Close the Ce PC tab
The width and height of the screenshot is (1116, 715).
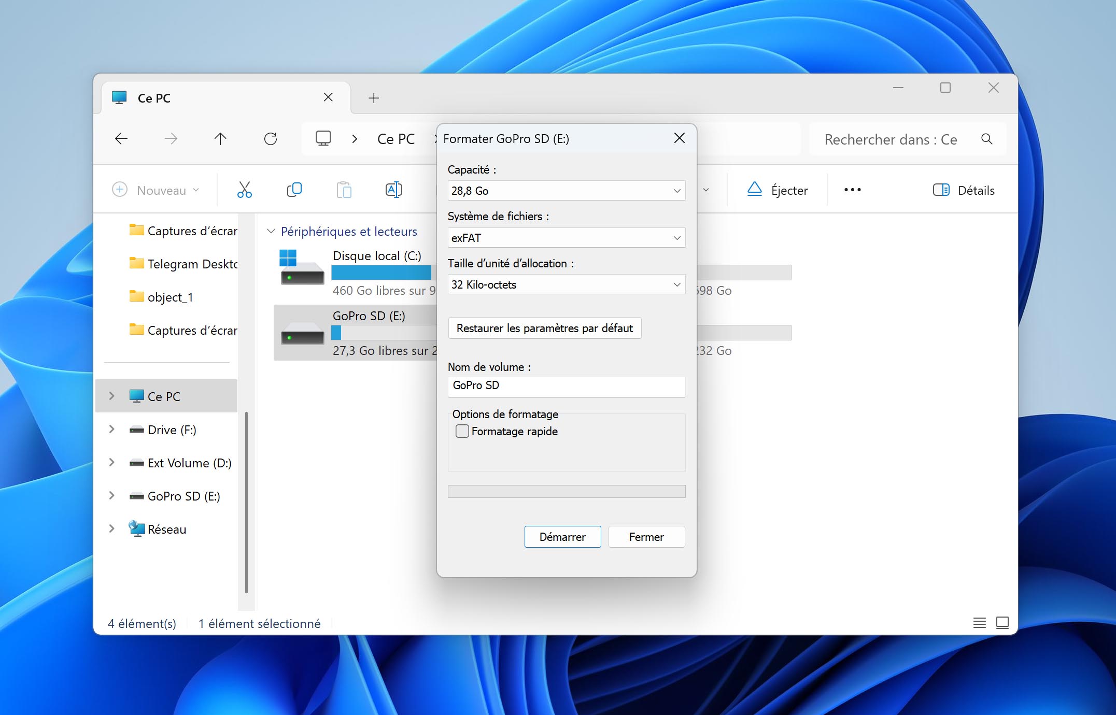(x=328, y=97)
